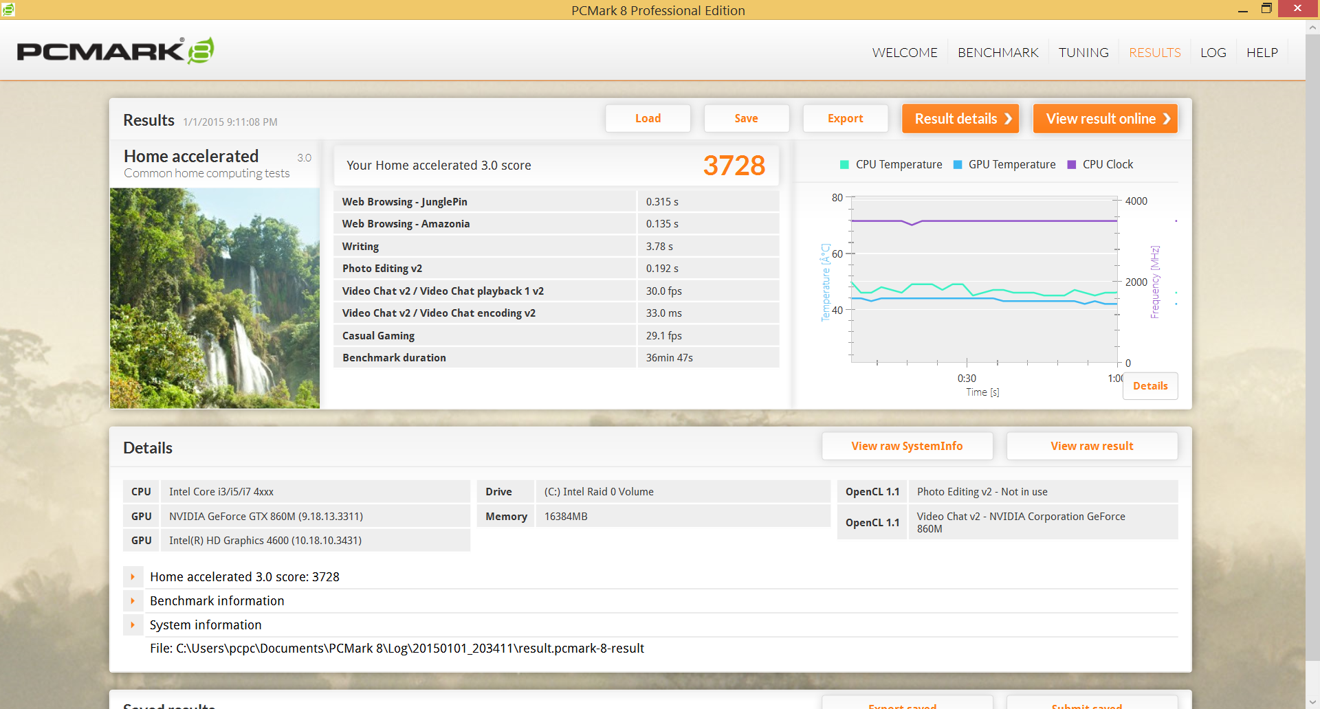Expand Home accelerated 3.0 score section
This screenshot has width=1320, height=709.
click(133, 577)
